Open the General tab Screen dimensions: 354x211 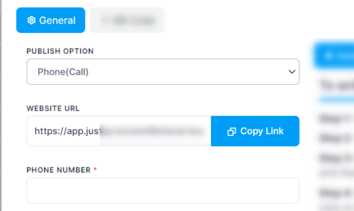[51, 20]
